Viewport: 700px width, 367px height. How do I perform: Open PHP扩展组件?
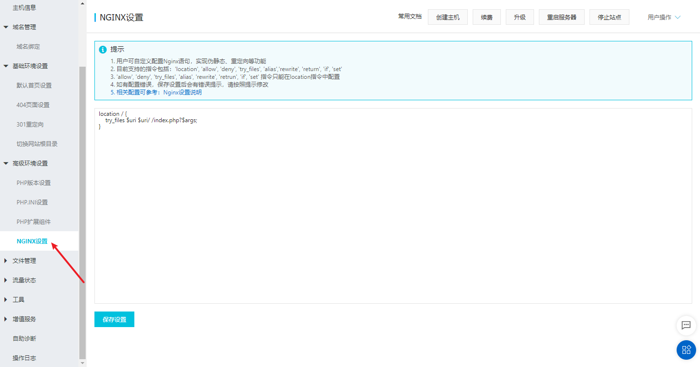tap(34, 222)
